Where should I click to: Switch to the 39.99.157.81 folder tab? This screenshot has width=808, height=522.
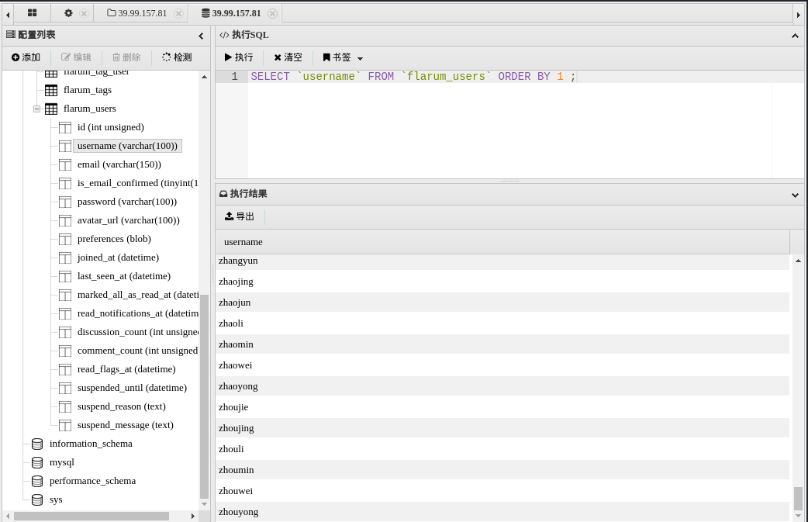137,13
